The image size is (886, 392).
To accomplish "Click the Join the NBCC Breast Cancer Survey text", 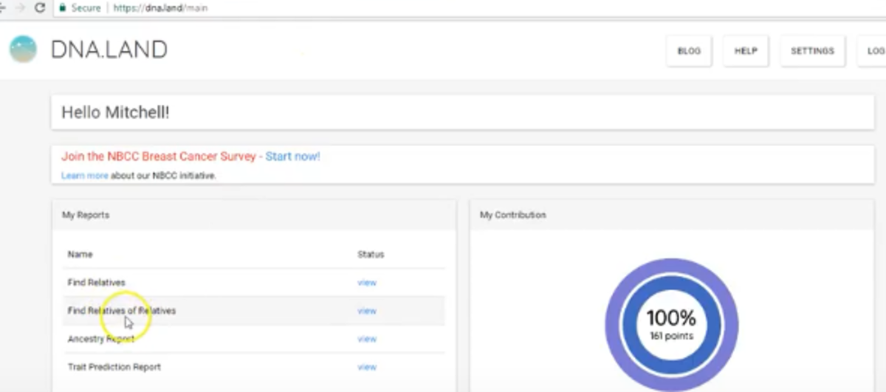I will 159,157.
